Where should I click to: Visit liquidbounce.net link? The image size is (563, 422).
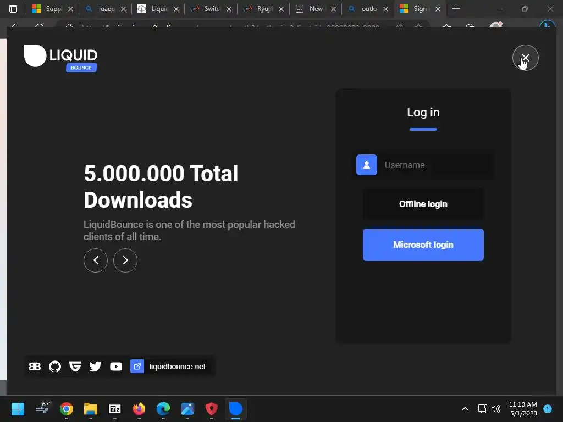click(178, 367)
